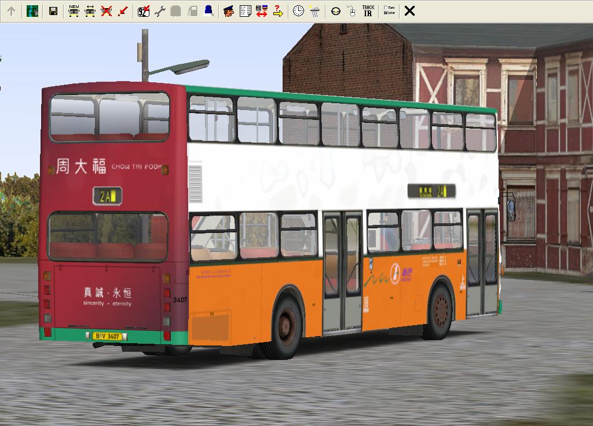This screenshot has height=426, width=593.
Task: Open the map selection icon
Action: click(x=32, y=12)
